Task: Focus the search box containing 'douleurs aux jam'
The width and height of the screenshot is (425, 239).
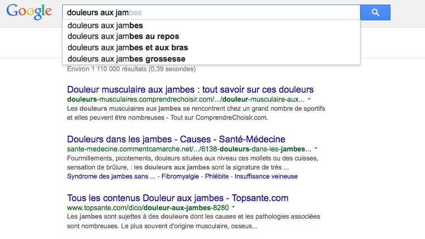Action: click(209, 12)
